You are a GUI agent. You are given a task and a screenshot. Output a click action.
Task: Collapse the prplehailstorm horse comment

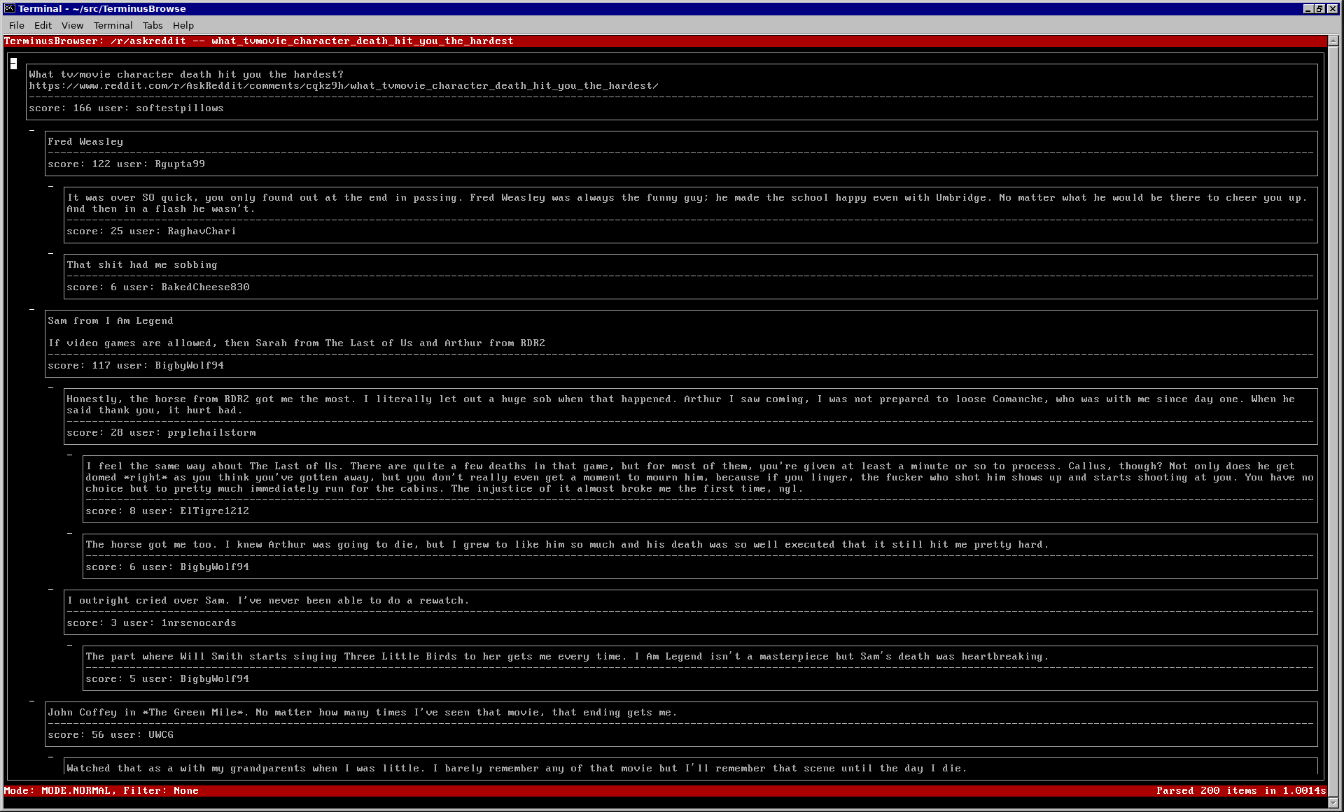tap(50, 387)
